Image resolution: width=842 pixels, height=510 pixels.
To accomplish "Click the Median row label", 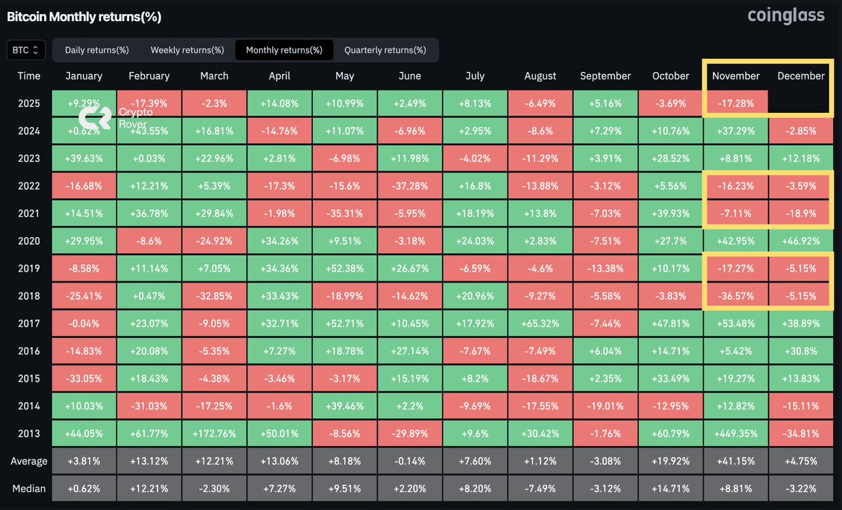I will [29, 488].
